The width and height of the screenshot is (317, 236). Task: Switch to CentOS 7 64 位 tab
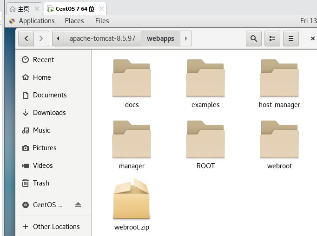click(75, 9)
